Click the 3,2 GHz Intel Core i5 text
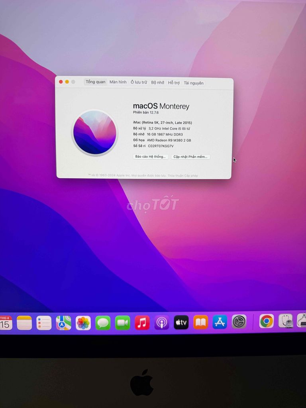The height and width of the screenshot is (408, 306). click(x=169, y=129)
